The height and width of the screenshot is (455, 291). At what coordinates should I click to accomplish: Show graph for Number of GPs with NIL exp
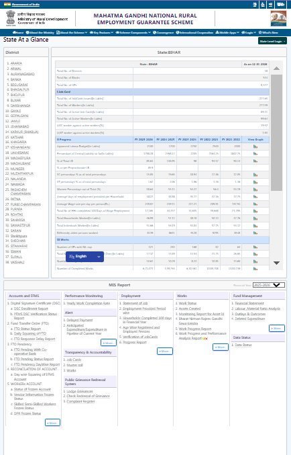255,247
